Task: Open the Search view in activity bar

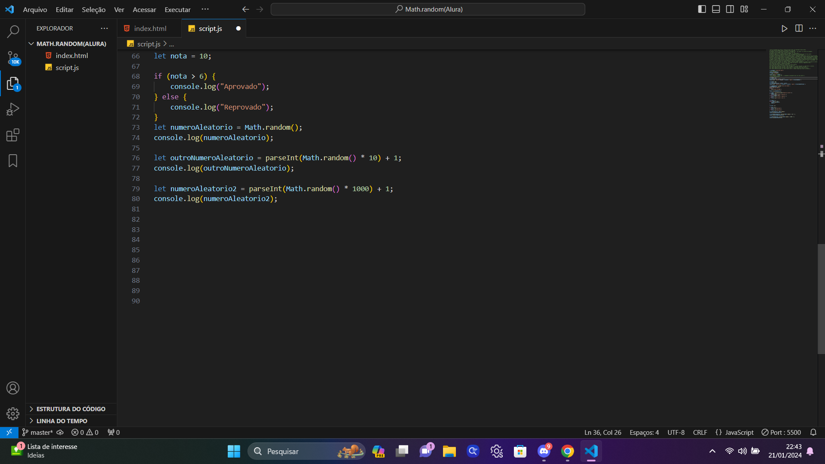Action: [13, 31]
